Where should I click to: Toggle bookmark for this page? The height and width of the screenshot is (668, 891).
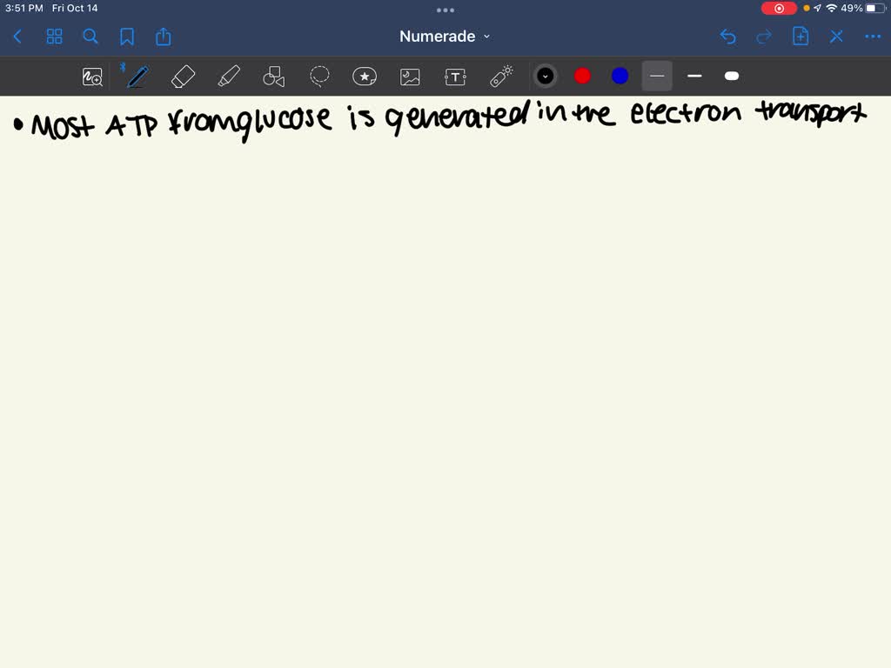click(x=127, y=37)
